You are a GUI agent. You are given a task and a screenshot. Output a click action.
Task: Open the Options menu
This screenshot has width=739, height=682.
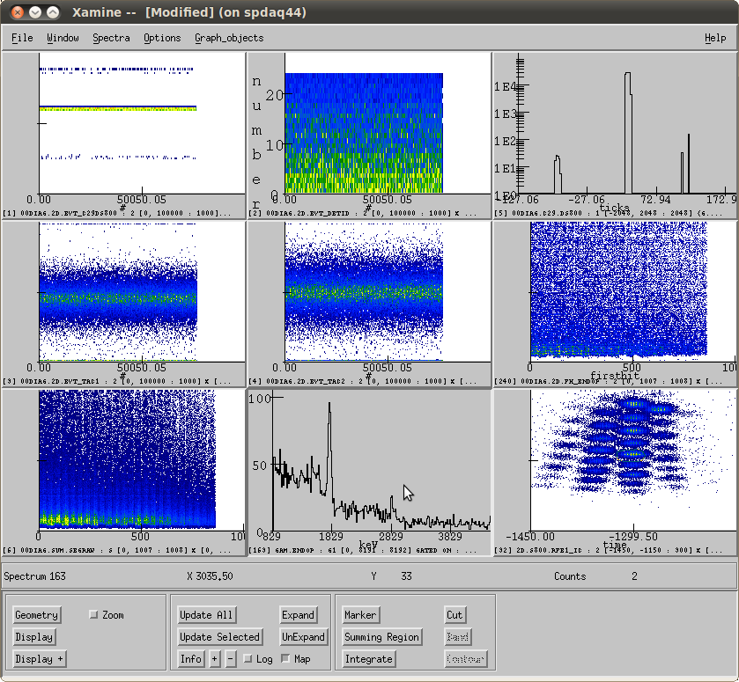pos(162,38)
